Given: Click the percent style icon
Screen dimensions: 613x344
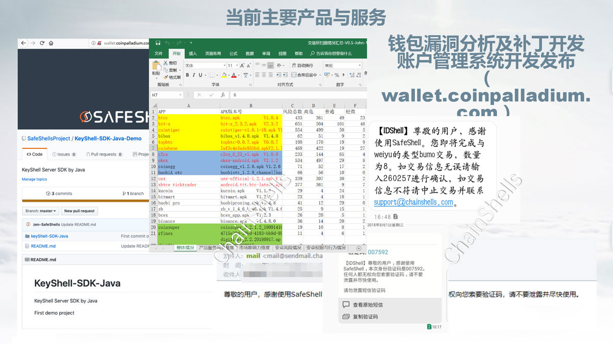Looking at the screenshot, I should pyautogui.click(x=337, y=75).
